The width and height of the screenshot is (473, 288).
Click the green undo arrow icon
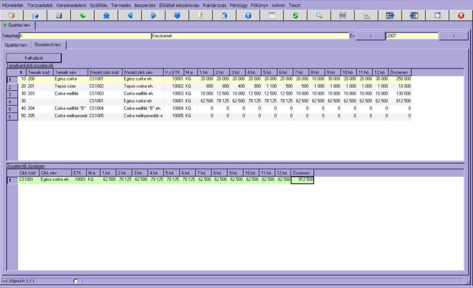coord(83,15)
